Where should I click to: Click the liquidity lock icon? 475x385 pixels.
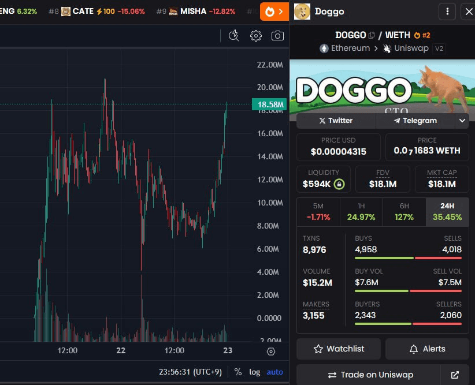(339, 184)
